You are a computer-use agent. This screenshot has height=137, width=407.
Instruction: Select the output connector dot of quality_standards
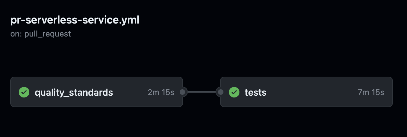pyautogui.click(x=182, y=92)
